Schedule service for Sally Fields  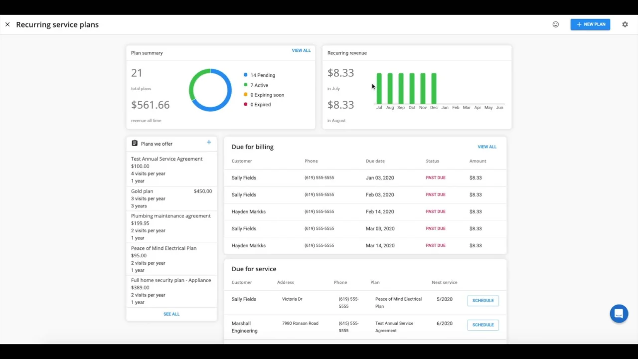483,301
